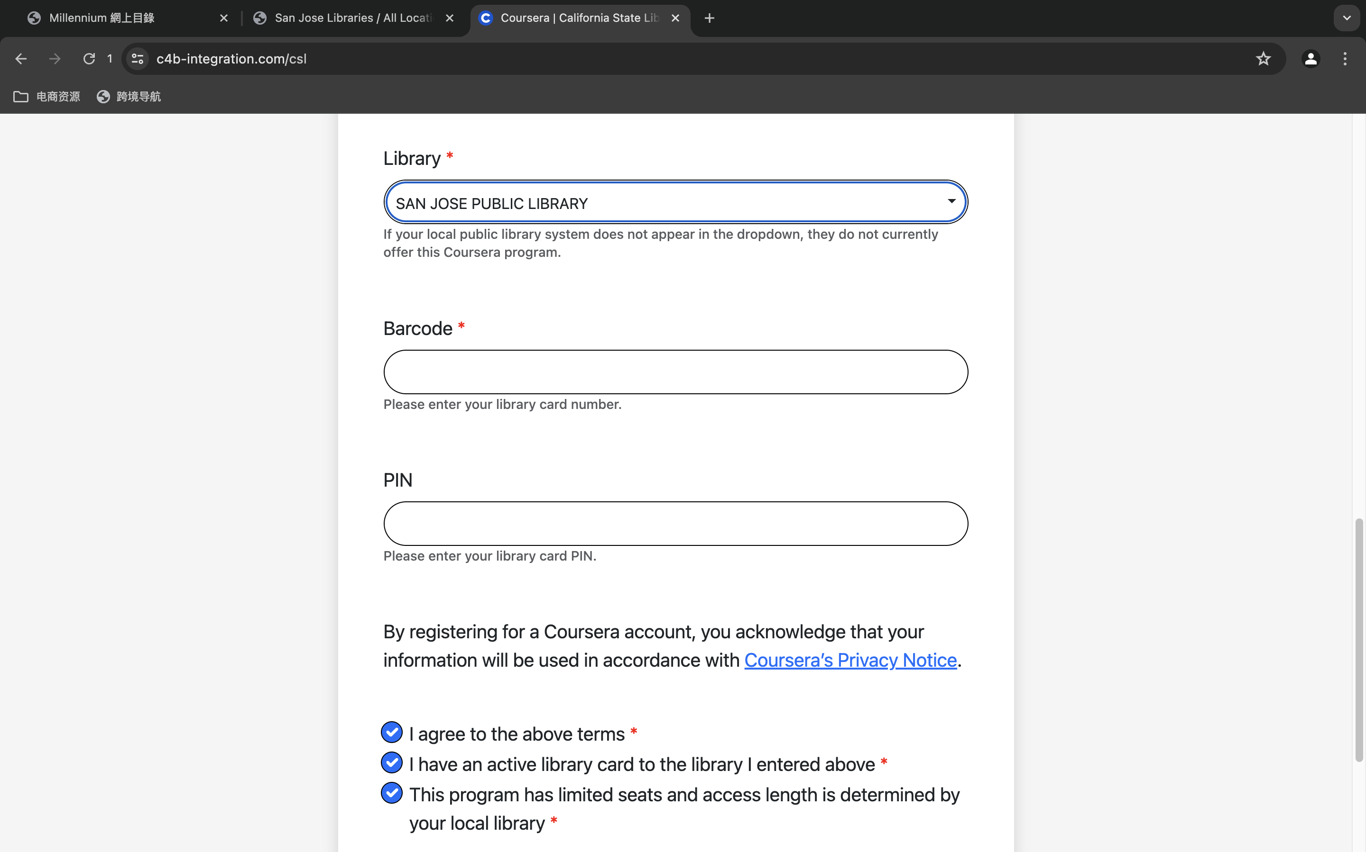Open site information icon in address bar

138,59
